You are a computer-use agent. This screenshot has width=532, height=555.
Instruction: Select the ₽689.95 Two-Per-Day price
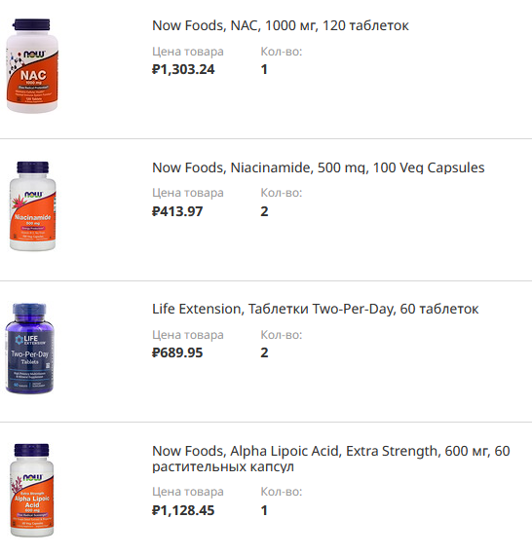click(x=177, y=352)
